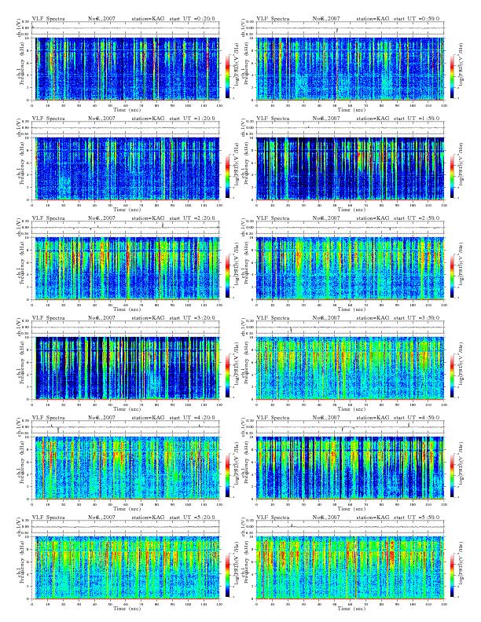The width and height of the screenshot is (481, 622).
Task: Click the PSD color bar of the 1:20:0 plot
Action: [227, 176]
